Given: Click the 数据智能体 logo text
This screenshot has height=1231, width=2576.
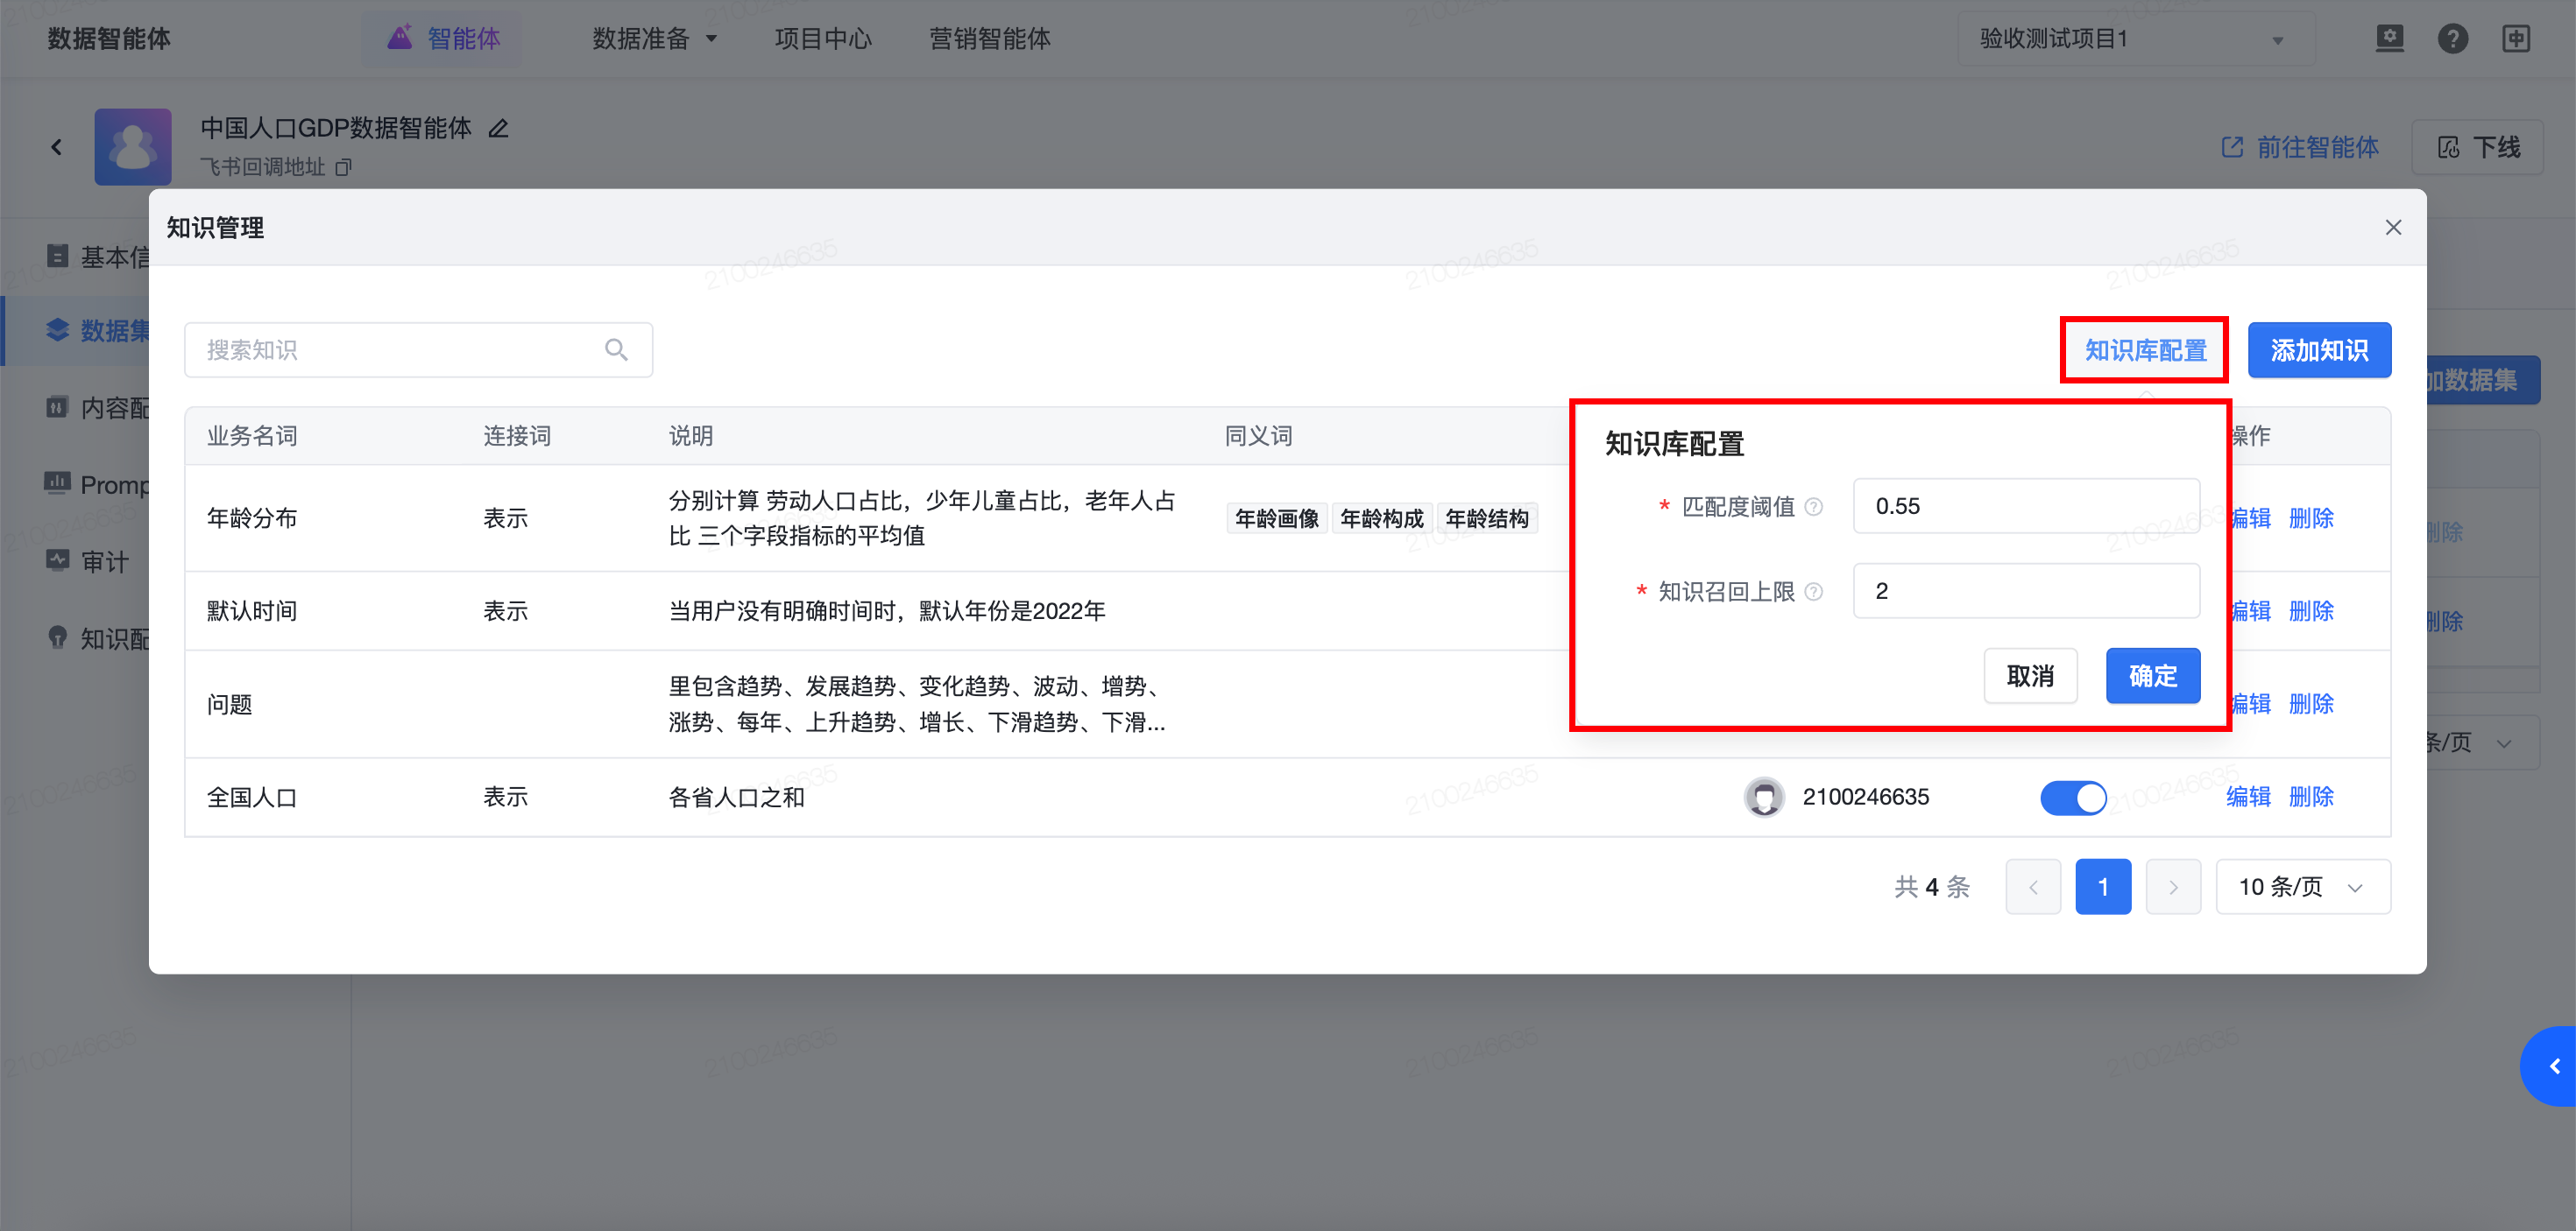Looking at the screenshot, I should point(109,39).
